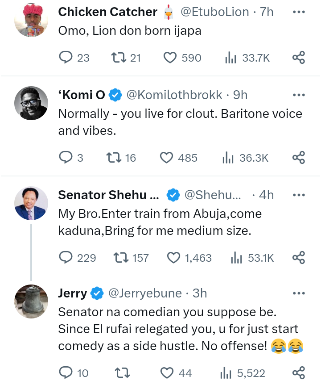Viewport: 321px width, 381px height.
Task: Share Jerry's tweet
Action: (x=298, y=373)
